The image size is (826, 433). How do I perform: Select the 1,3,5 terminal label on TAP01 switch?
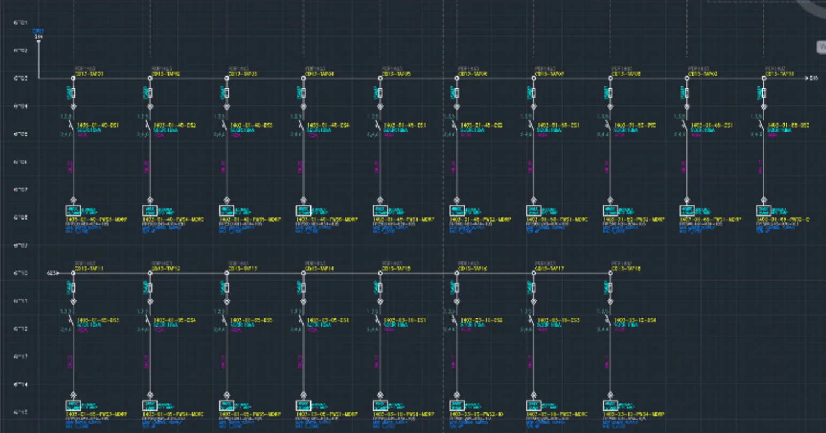(65, 116)
